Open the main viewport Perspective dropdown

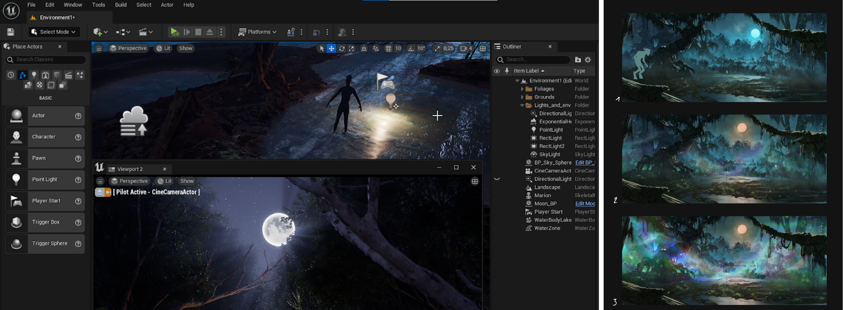(129, 48)
